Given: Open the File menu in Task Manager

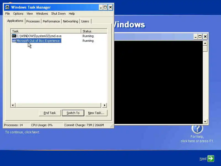Looking at the screenshot, I should click(x=7, y=14).
